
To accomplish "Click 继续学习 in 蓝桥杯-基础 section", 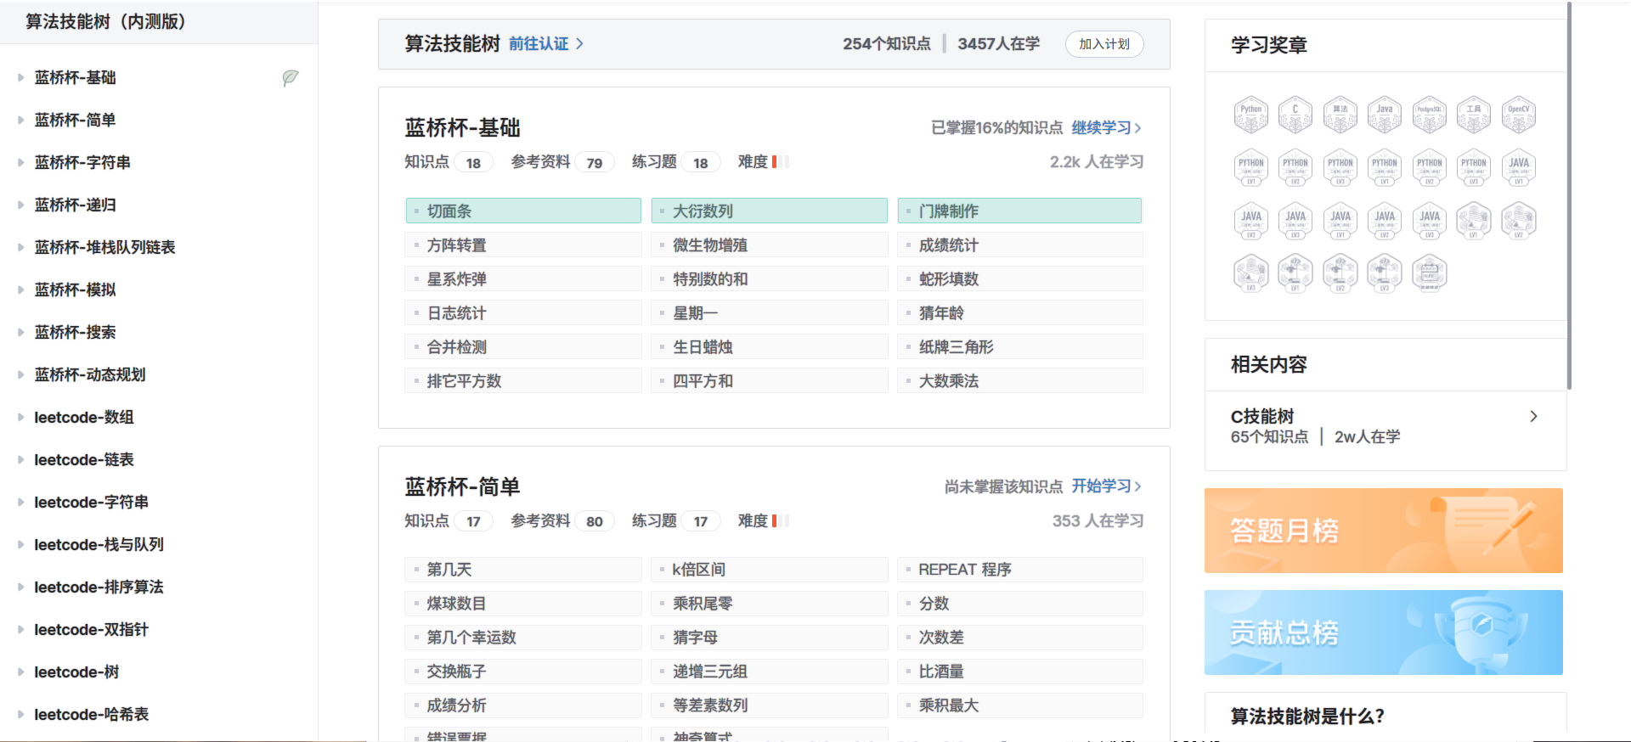I will (1106, 127).
